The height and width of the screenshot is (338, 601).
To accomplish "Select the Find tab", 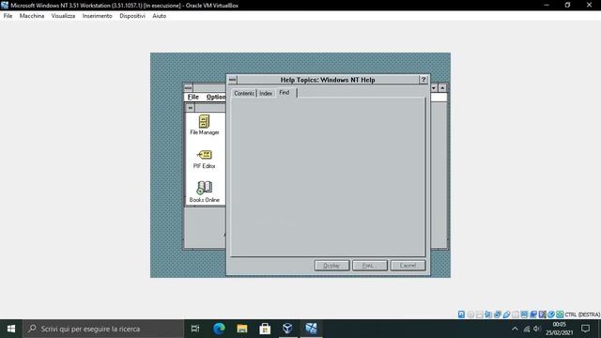I will click(x=285, y=92).
